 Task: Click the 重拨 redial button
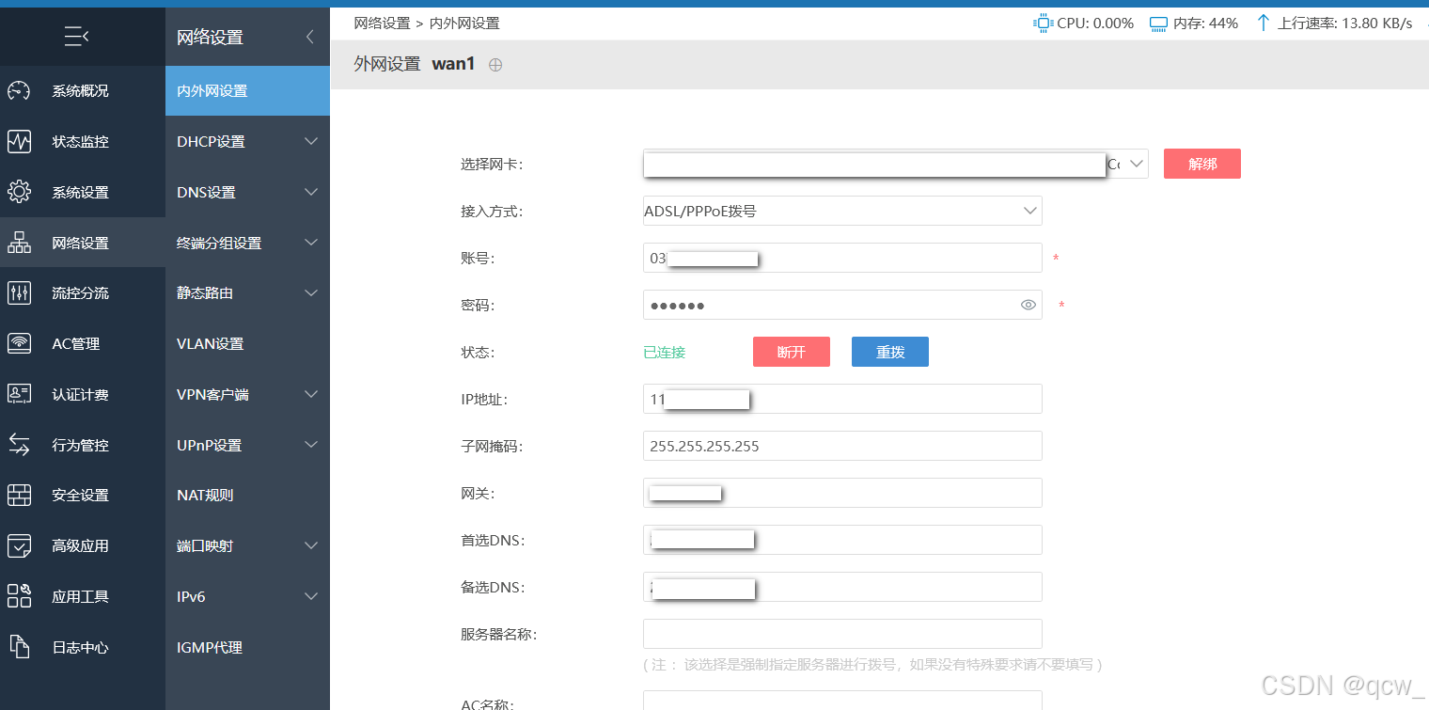[890, 352]
